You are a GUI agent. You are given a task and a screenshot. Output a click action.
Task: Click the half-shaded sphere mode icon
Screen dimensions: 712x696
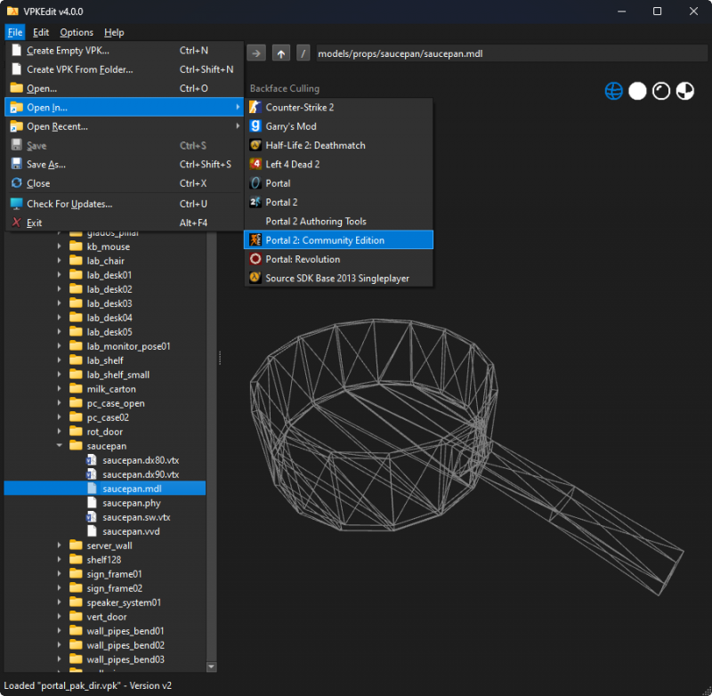[684, 90]
